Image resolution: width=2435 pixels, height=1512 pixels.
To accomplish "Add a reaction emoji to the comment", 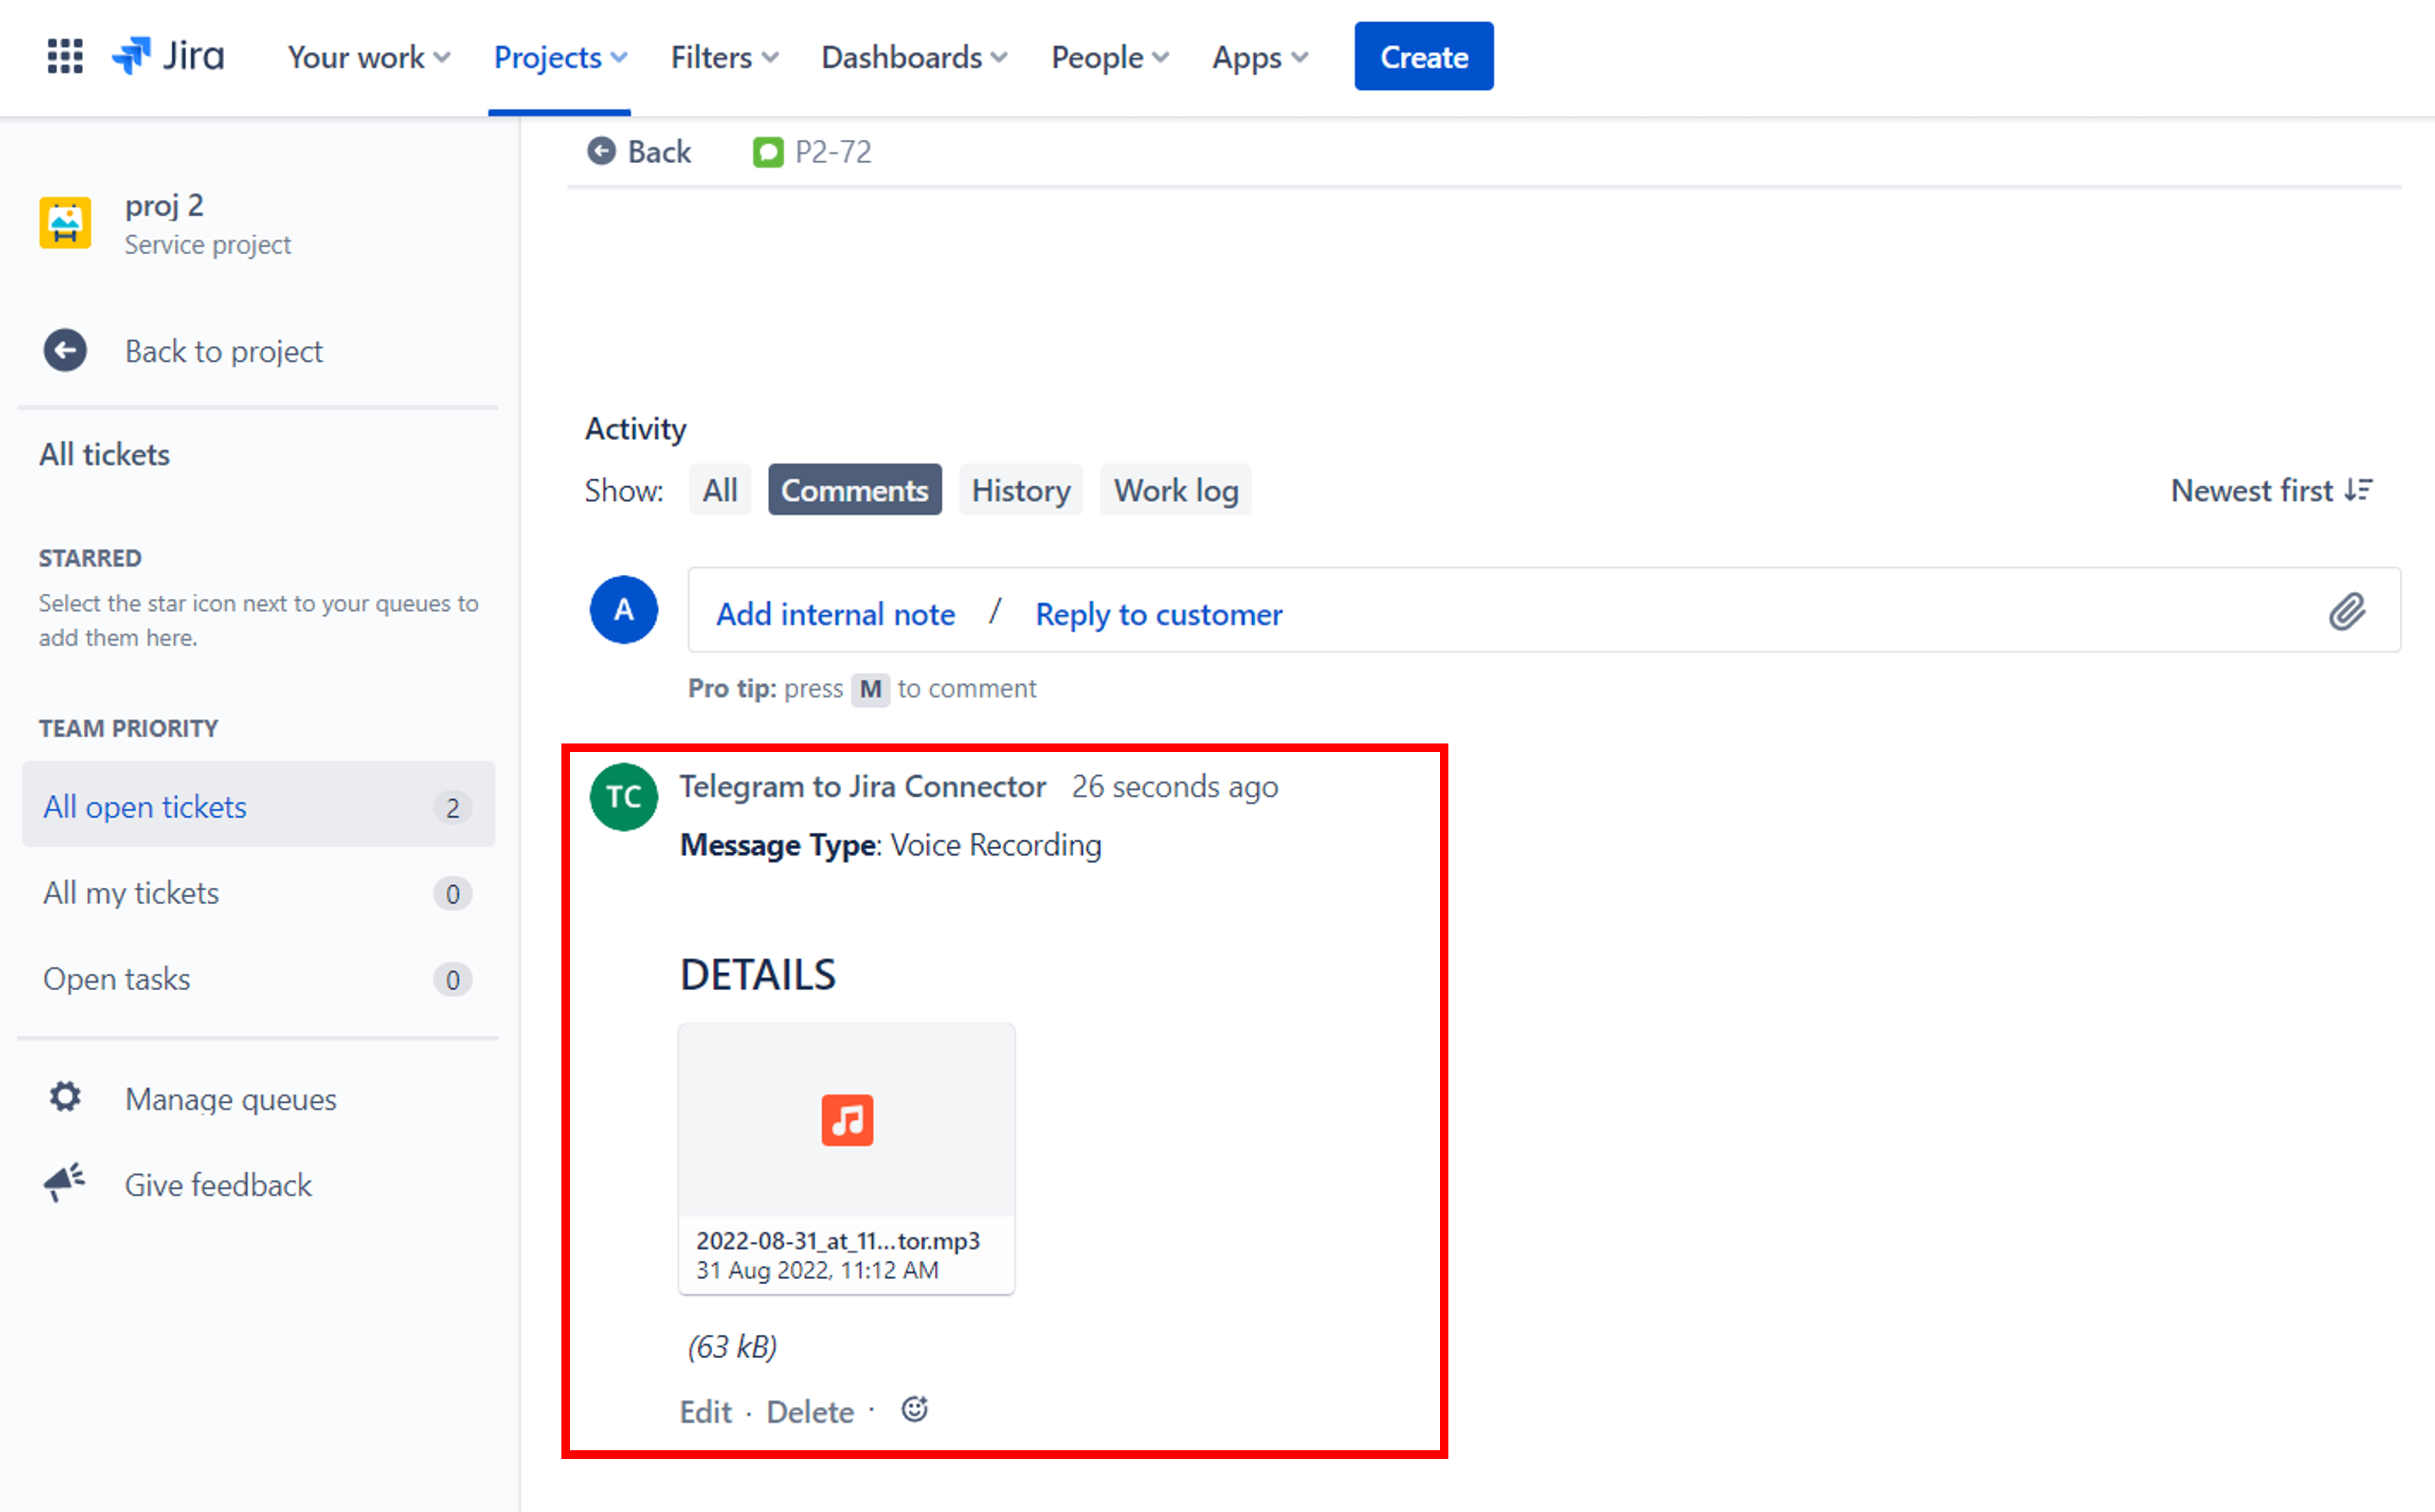I will click(914, 1410).
